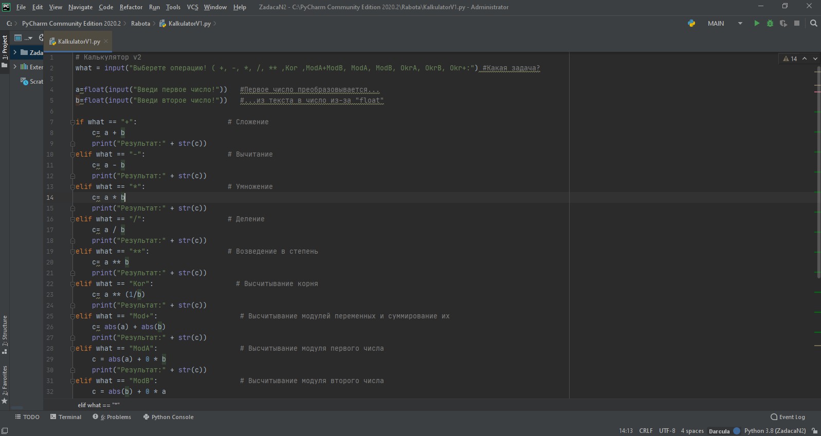The image size is (821, 436).
Task: Open the VCS menu
Action: pos(192,7)
